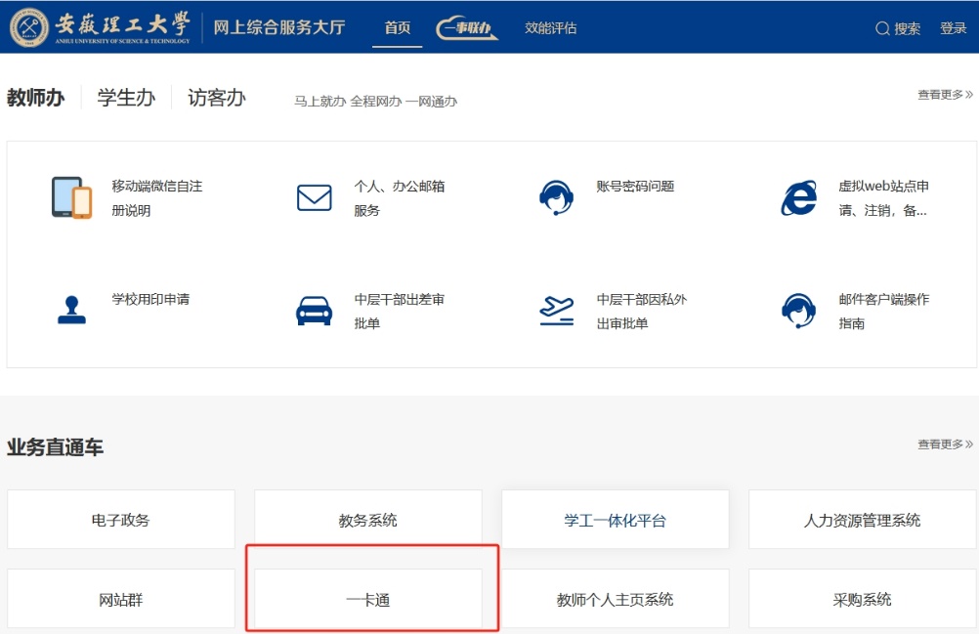Screen dimensions: 979x634
Task: Click the mobile WeChat registration devices icon
Action: 70,197
